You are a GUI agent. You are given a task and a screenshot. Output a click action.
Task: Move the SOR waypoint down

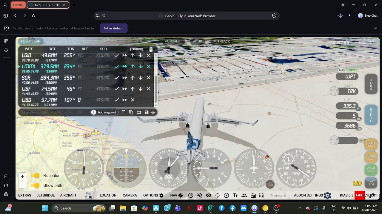[x=141, y=78]
